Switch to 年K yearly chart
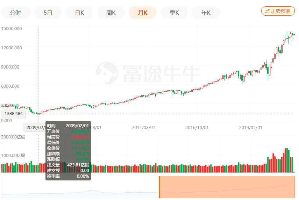This screenshot has width=299, height=200. pos(206,13)
